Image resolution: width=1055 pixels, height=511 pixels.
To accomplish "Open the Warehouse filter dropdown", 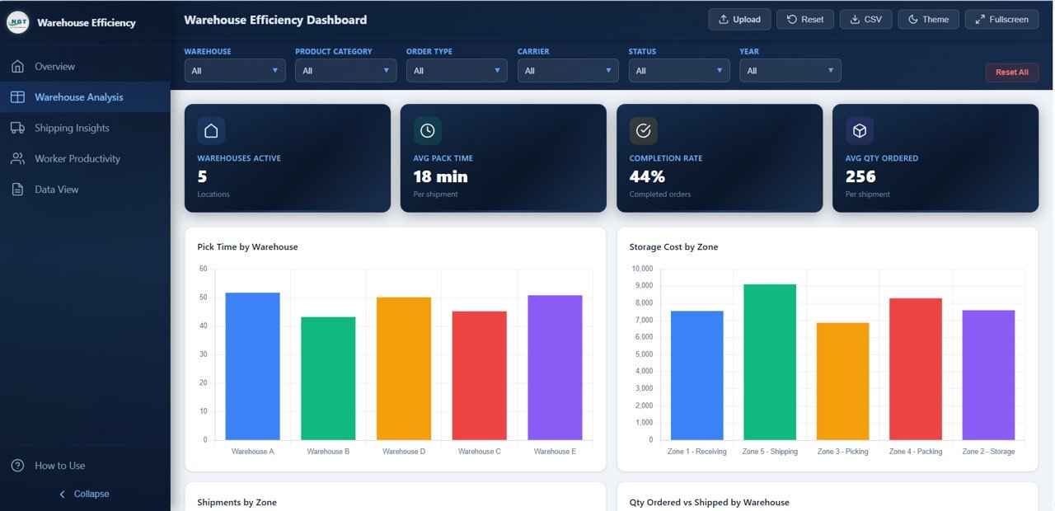I will coord(234,70).
